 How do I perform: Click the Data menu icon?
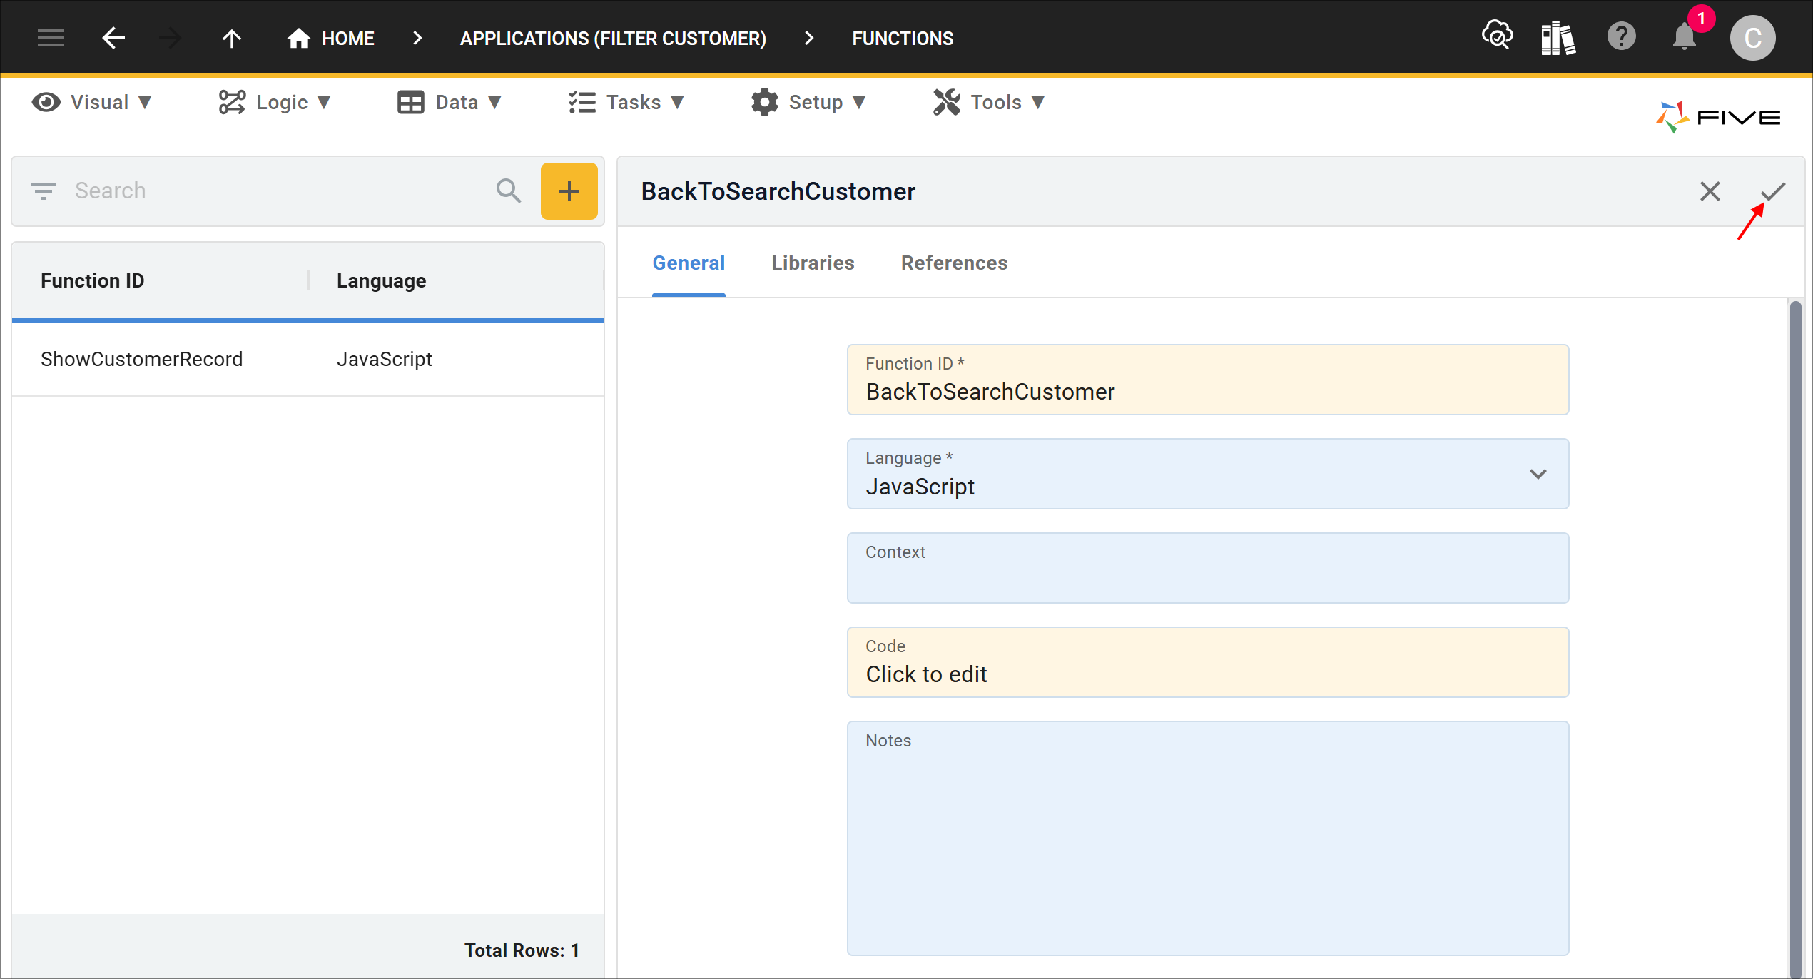pos(411,101)
